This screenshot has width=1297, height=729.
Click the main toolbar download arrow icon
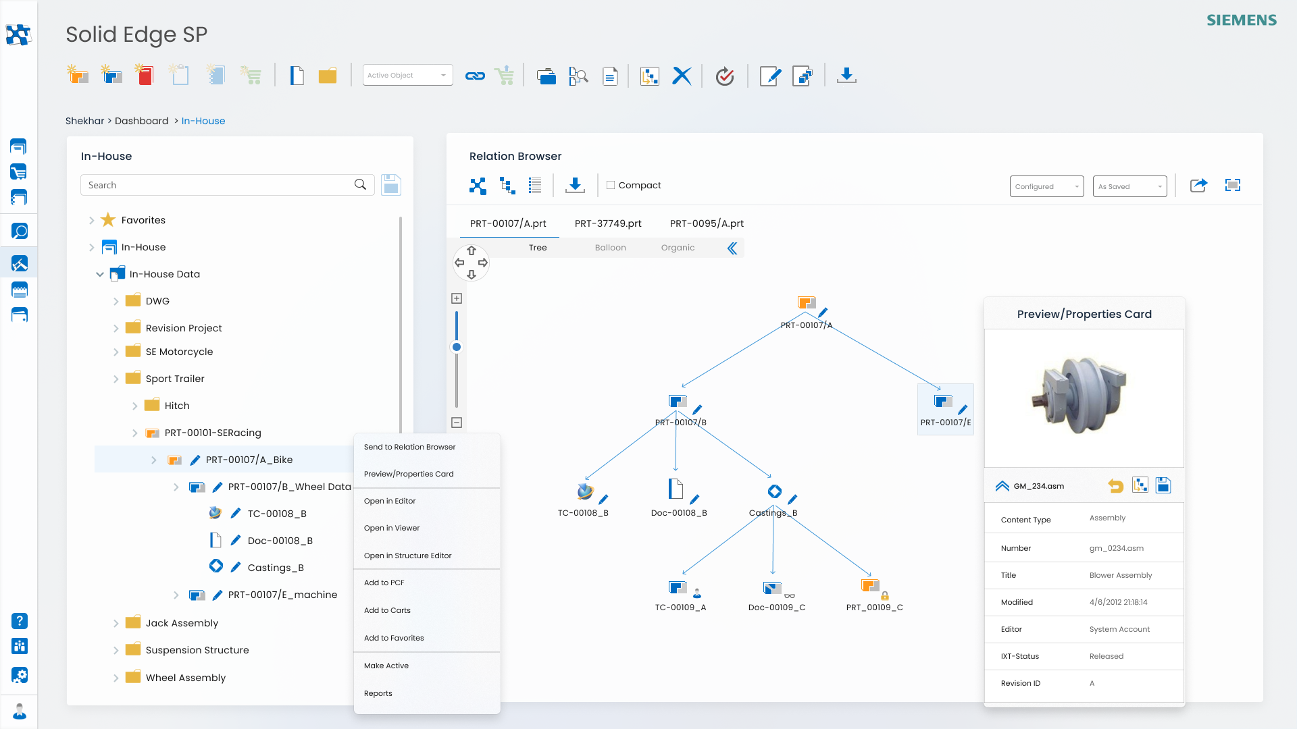[x=846, y=76]
